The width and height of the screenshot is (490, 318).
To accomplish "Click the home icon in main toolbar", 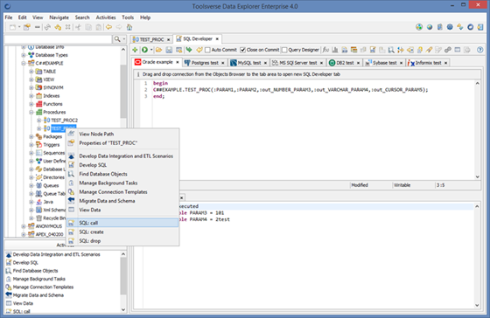I will 129,27.
